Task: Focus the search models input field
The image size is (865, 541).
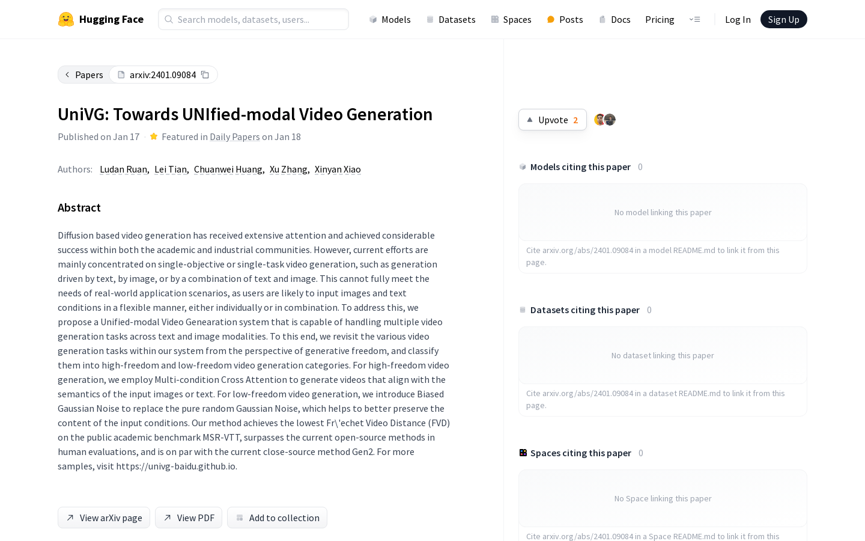Action: click(x=253, y=19)
